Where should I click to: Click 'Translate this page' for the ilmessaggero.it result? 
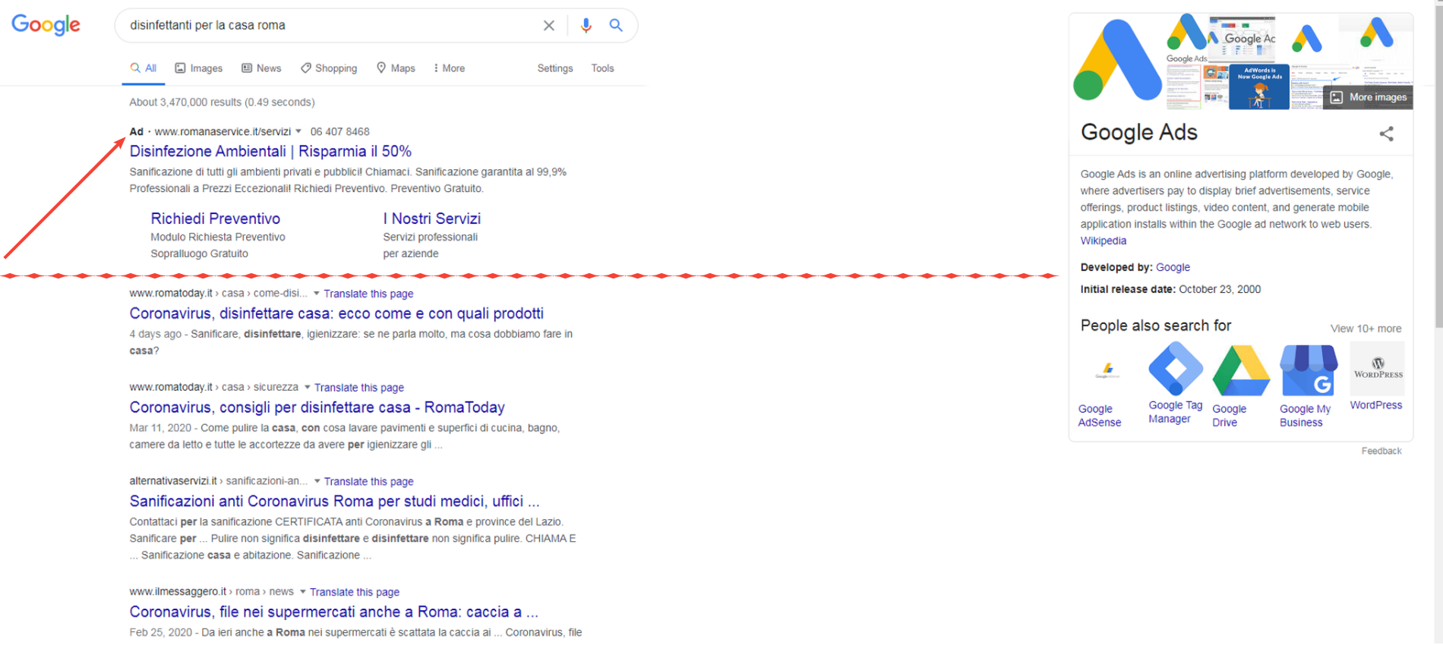[x=355, y=593]
